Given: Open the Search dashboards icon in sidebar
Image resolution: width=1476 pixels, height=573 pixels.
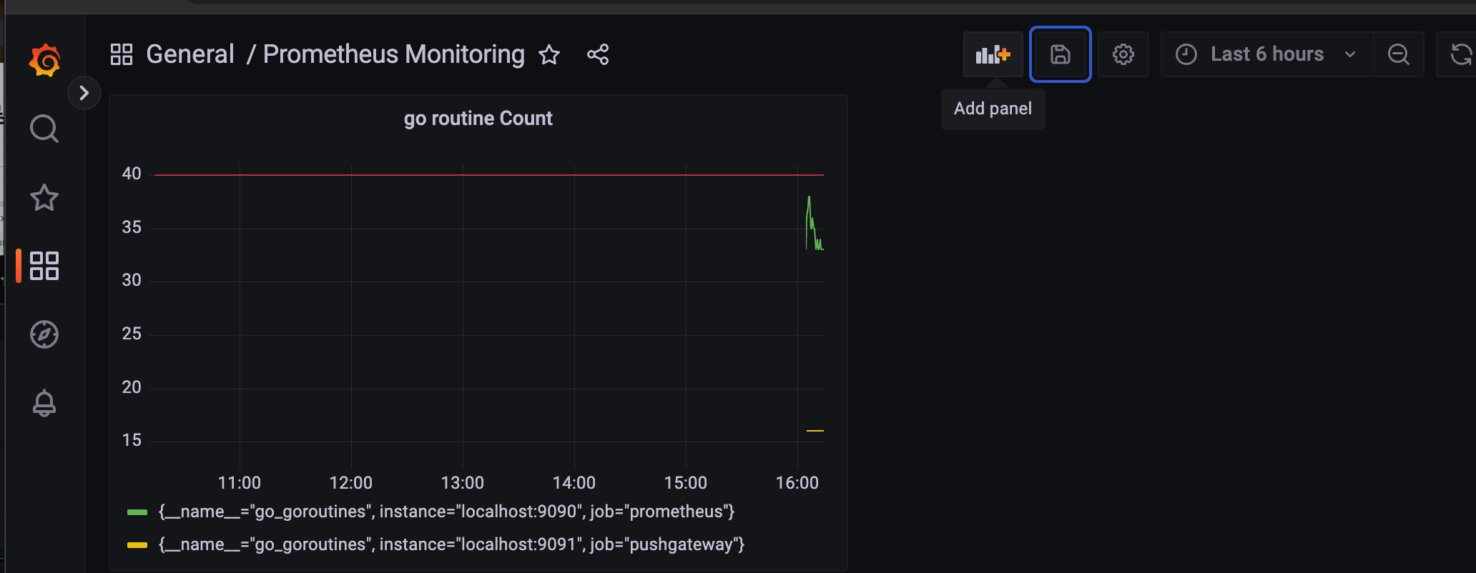Looking at the screenshot, I should pos(44,129).
